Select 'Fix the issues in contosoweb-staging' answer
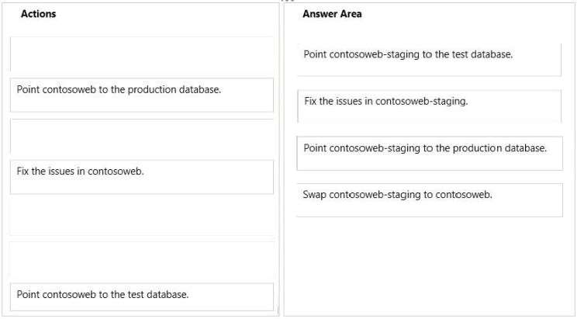The width and height of the screenshot is (577, 319). click(x=429, y=106)
